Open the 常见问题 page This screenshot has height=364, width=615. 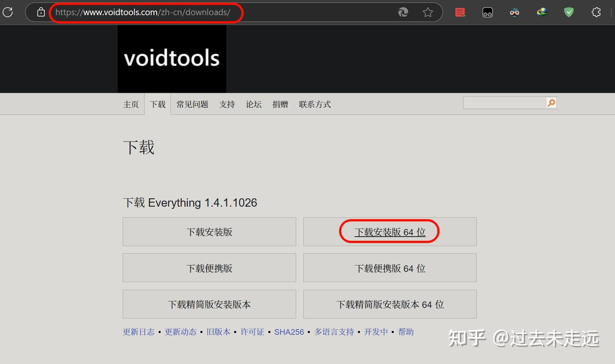(192, 104)
